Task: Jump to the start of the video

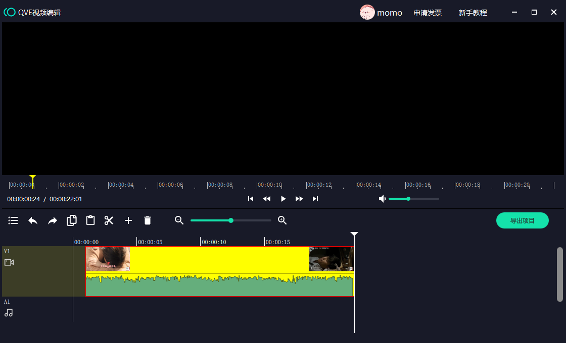Action: (251, 199)
